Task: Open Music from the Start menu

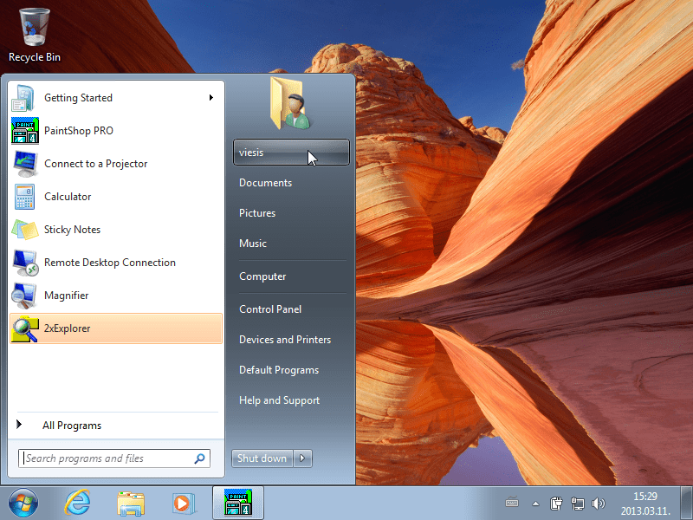Action: [x=252, y=244]
